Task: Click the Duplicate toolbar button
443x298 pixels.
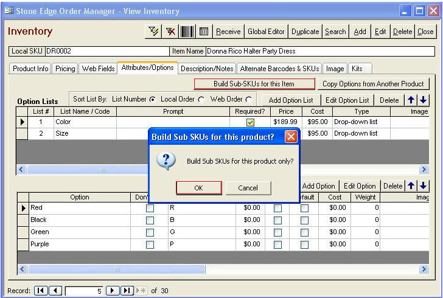Action: click(305, 32)
